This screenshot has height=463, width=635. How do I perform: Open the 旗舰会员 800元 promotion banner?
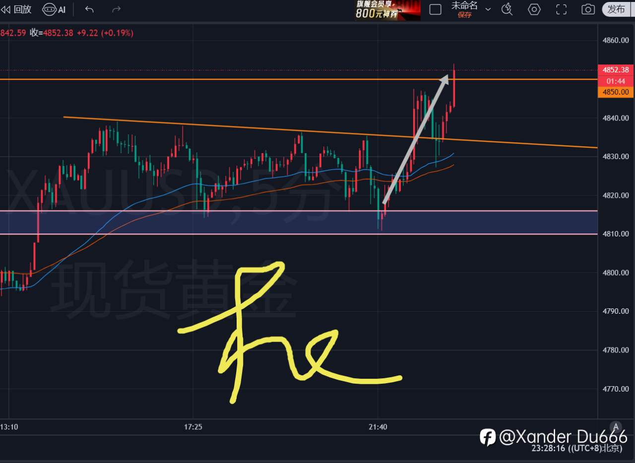387,10
